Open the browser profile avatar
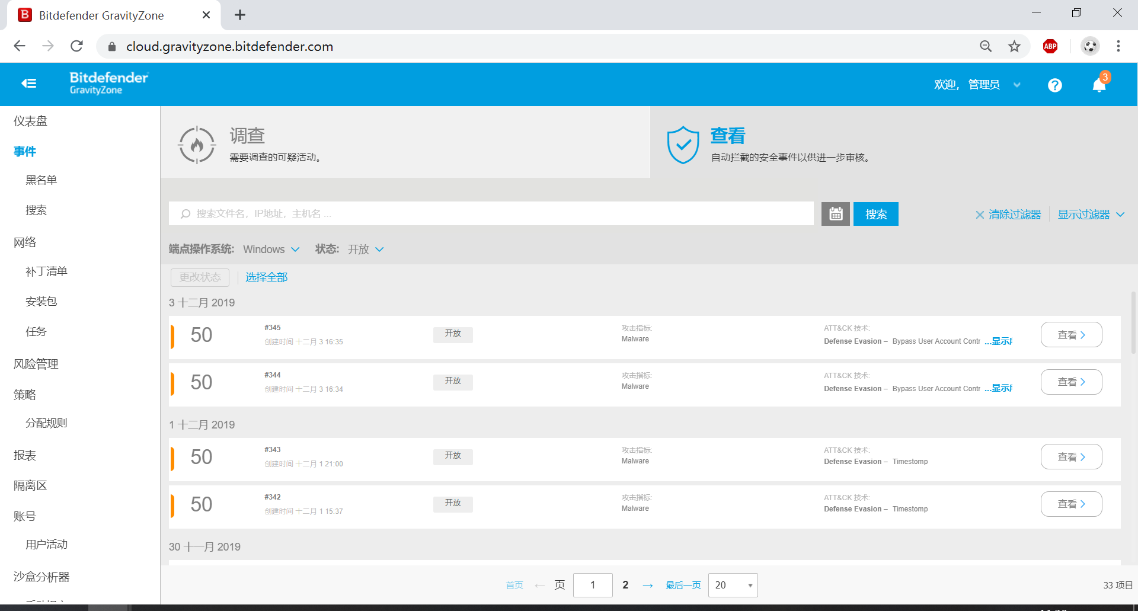 pos(1090,46)
